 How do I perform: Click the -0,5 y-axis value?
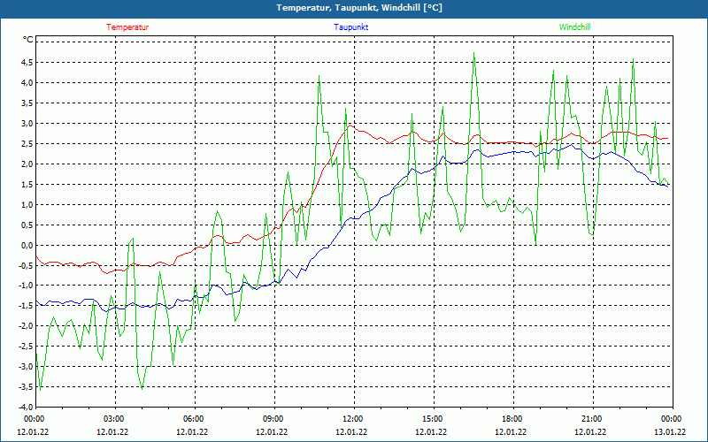26,264
